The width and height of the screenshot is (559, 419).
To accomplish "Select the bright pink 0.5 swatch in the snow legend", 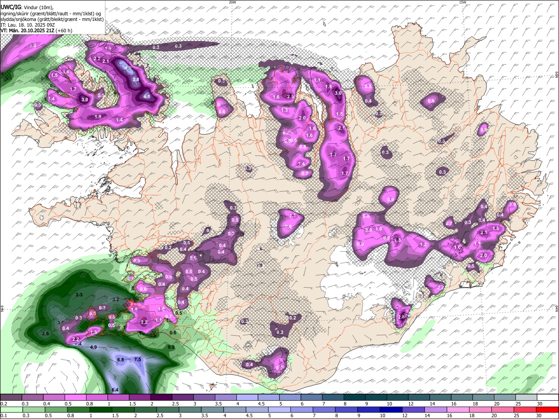I will [75, 398].
